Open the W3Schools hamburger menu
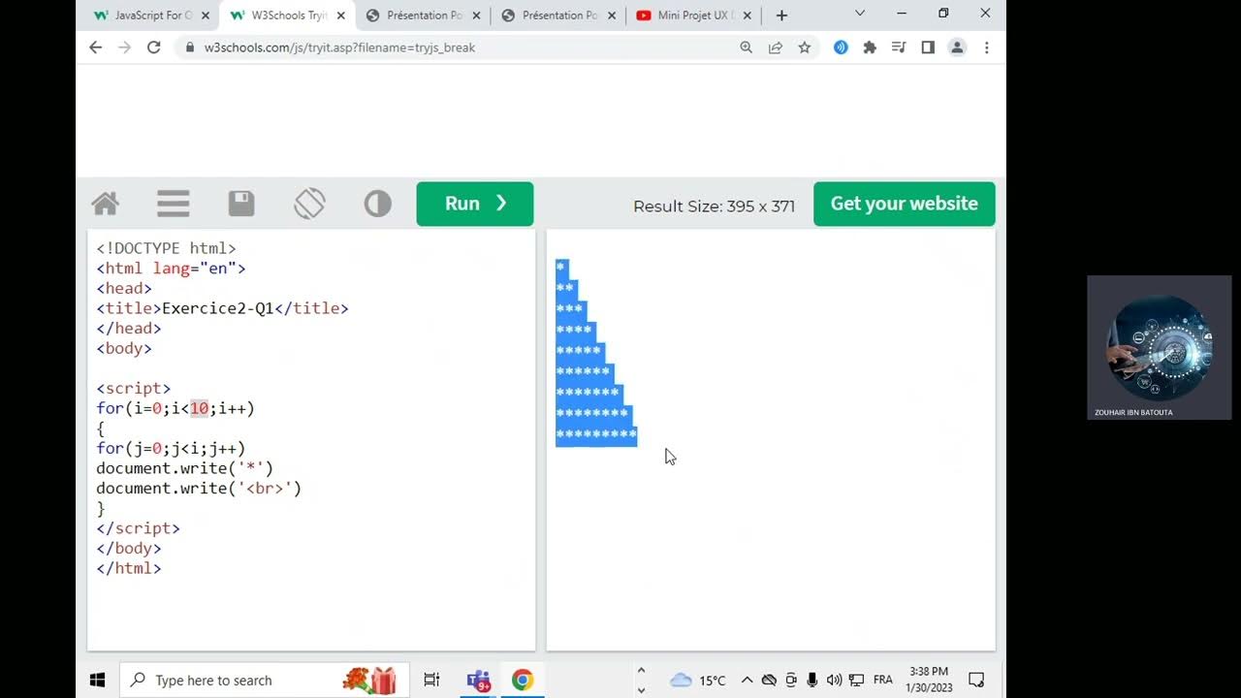The image size is (1241, 698). pyautogui.click(x=173, y=204)
